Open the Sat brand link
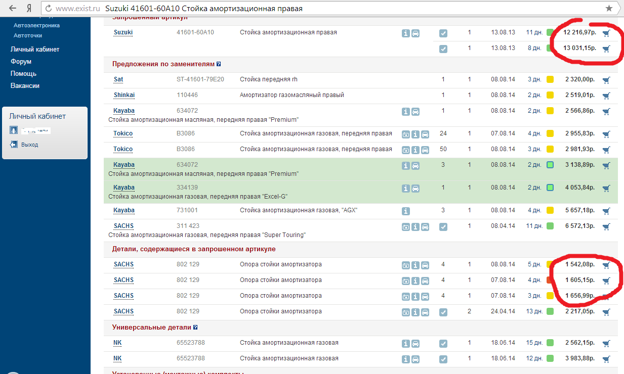The height and width of the screenshot is (374, 624). (x=118, y=79)
